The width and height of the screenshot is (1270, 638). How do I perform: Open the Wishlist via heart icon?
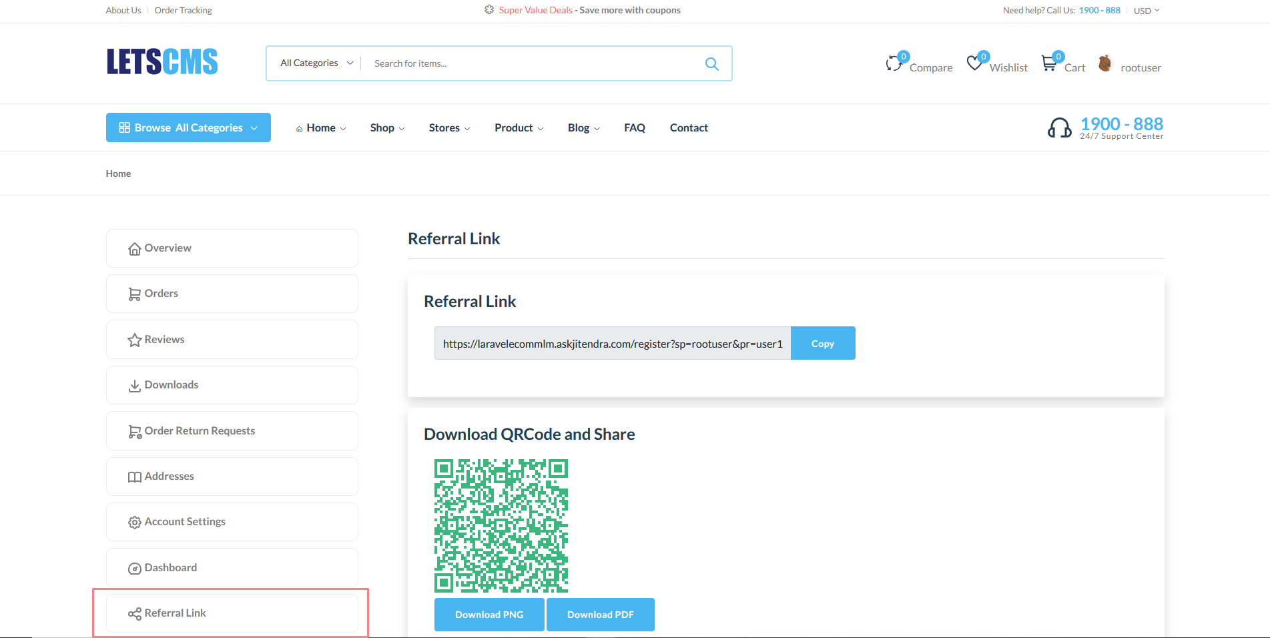pyautogui.click(x=975, y=61)
